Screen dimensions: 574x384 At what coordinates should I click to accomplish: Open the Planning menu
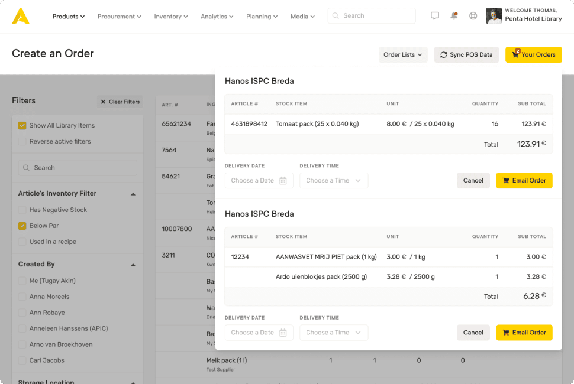[262, 17]
